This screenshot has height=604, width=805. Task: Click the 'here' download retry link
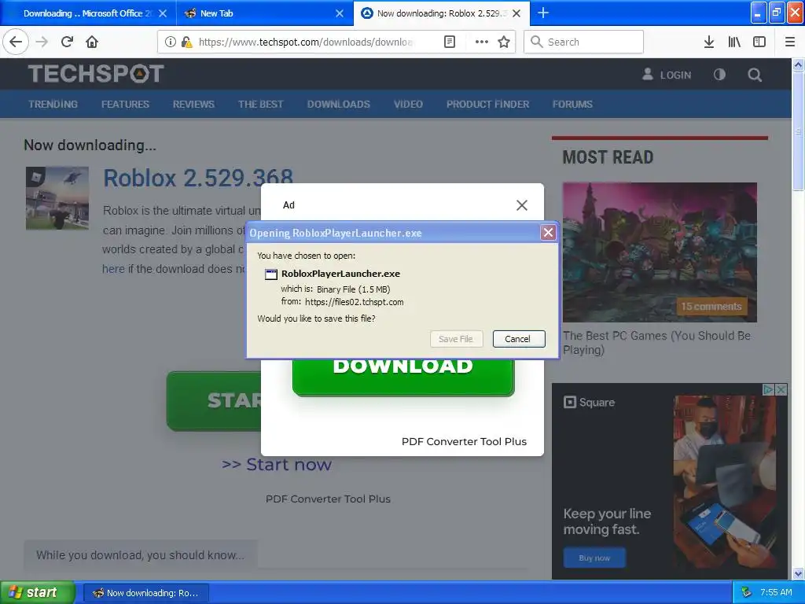tap(113, 269)
